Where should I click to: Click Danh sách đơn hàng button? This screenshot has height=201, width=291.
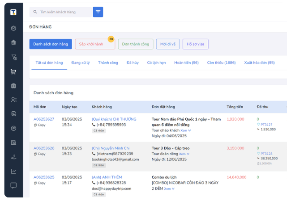(51, 44)
